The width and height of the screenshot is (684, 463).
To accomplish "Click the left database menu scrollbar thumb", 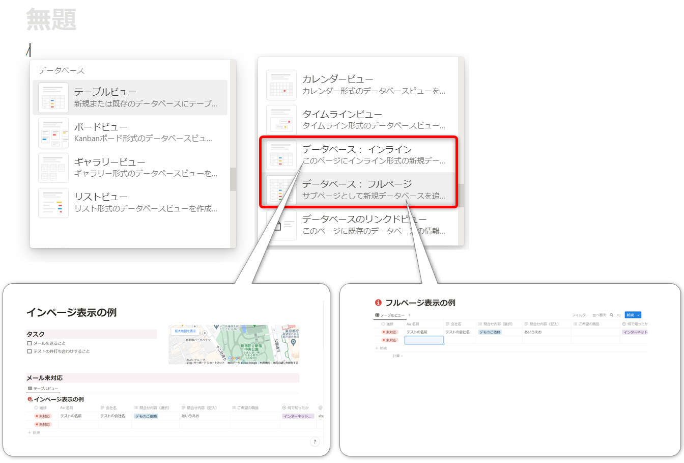I will (x=233, y=179).
